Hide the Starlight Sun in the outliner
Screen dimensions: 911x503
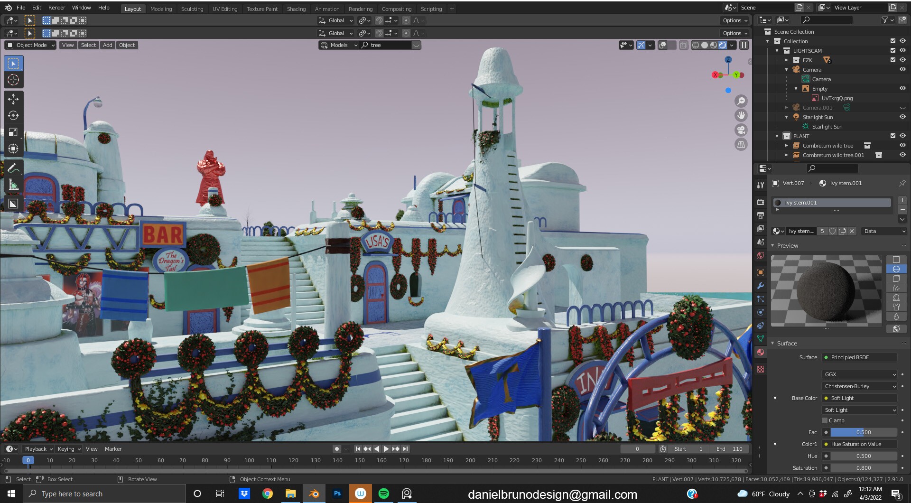click(x=902, y=117)
